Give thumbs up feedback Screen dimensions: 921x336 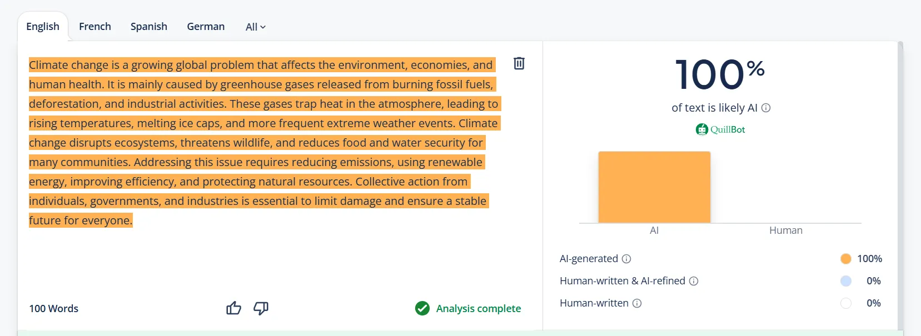pos(233,308)
